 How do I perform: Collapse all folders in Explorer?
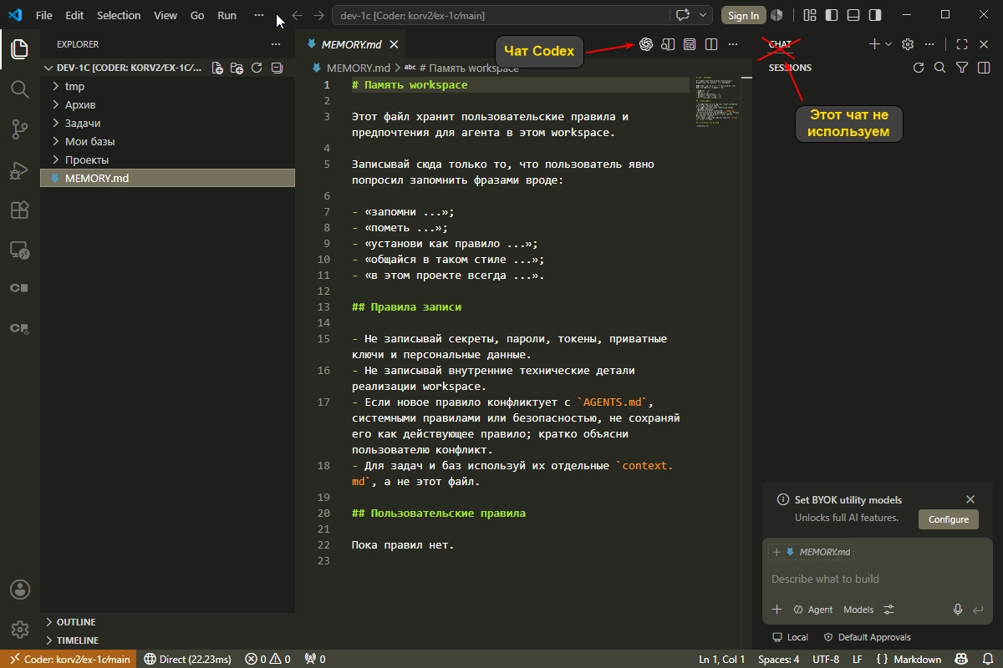point(277,68)
